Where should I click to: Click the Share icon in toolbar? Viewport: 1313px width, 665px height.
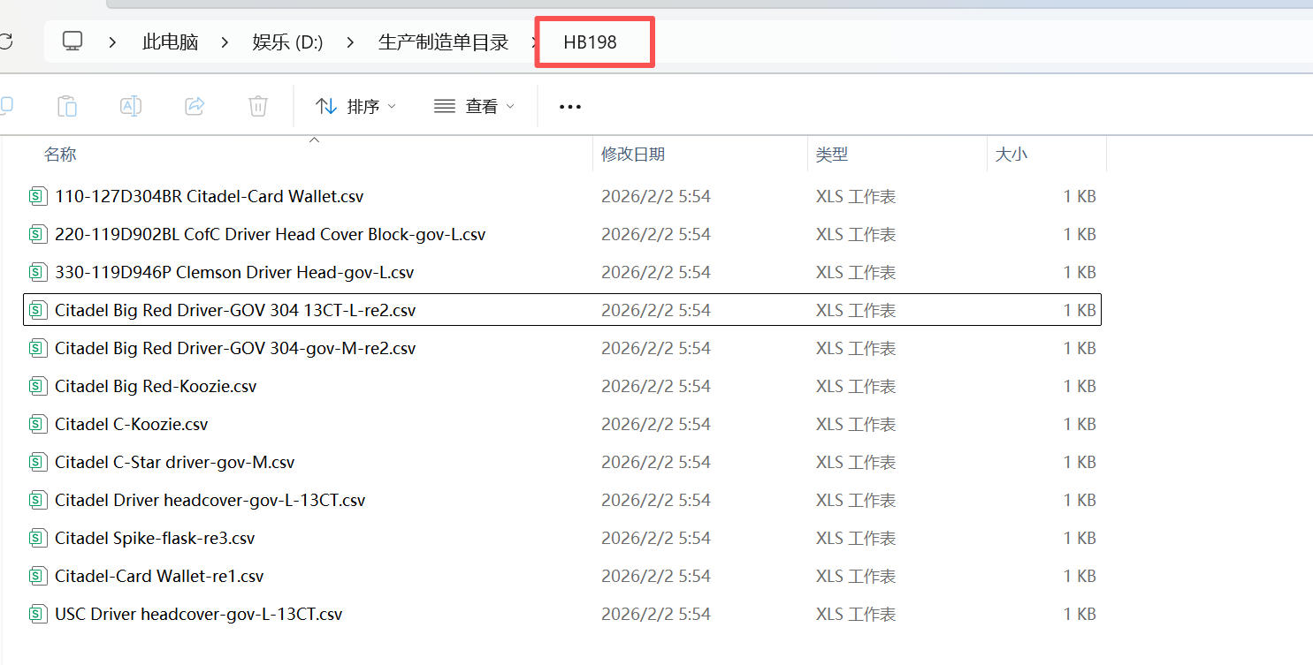(x=195, y=106)
